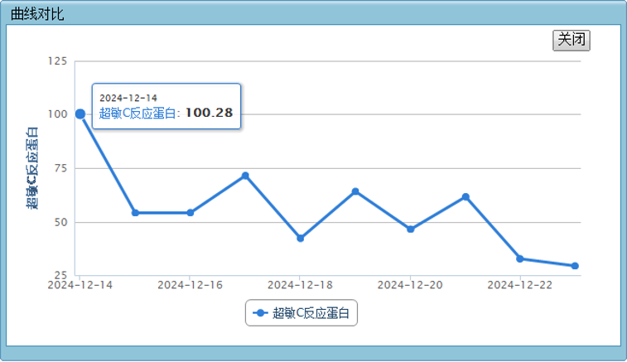Click the last data point on the curve
The width and height of the screenshot is (627, 362).
[x=575, y=266]
